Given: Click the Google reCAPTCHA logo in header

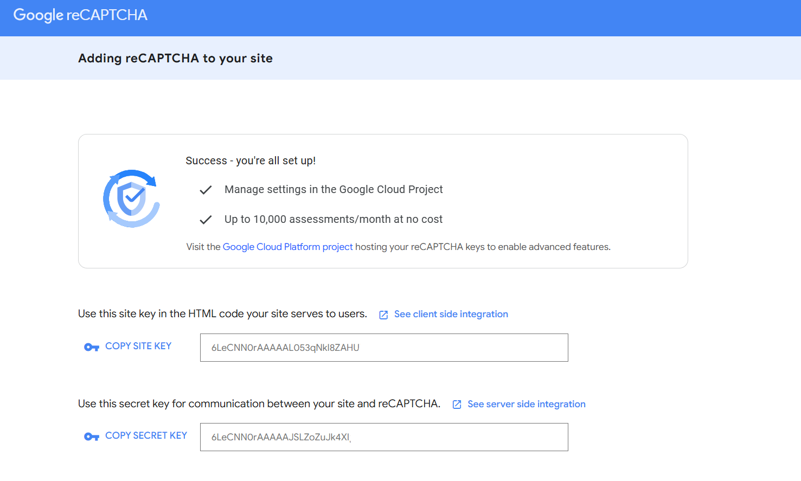Looking at the screenshot, I should 80,15.
